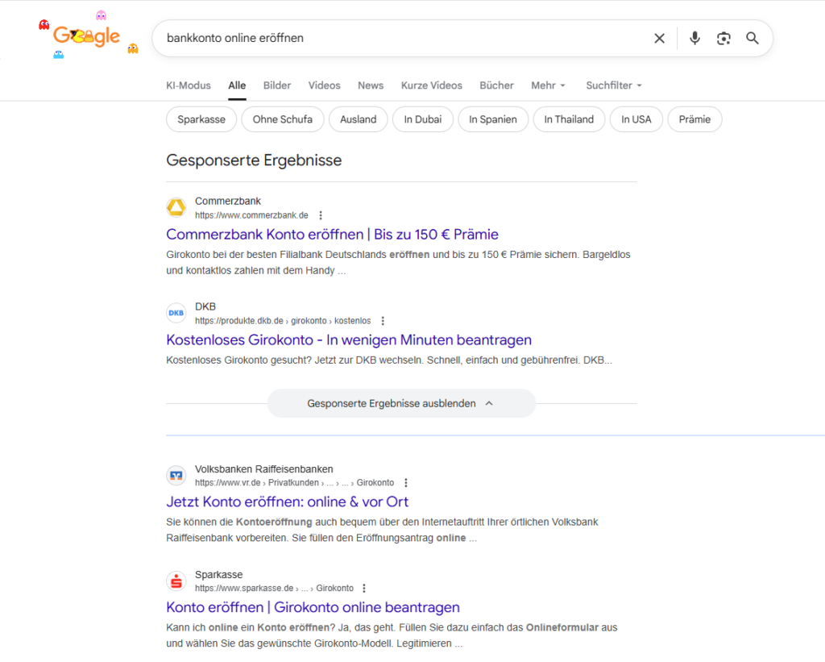Clear the search query with the X icon
The image size is (825, 662).
[x=659, y=38]
